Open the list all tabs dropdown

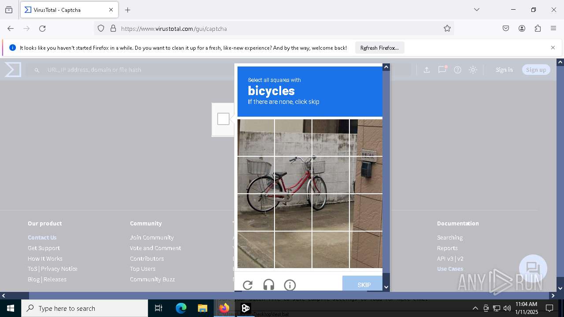click(476, 10)
